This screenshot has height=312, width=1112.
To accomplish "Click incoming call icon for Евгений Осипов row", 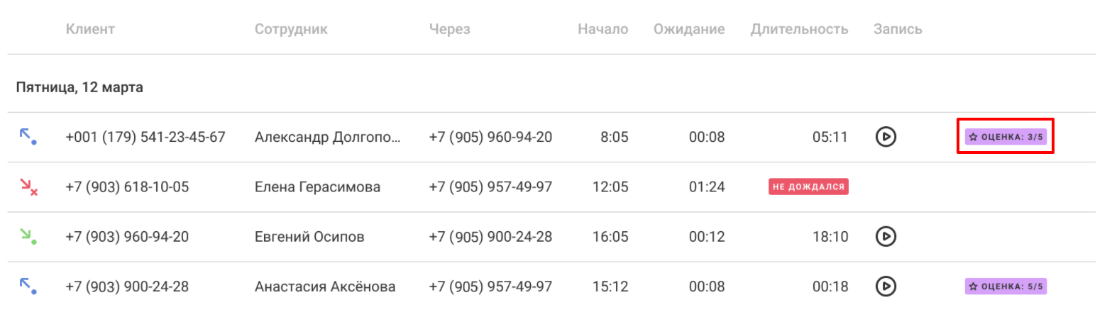I will click(28, 236).
